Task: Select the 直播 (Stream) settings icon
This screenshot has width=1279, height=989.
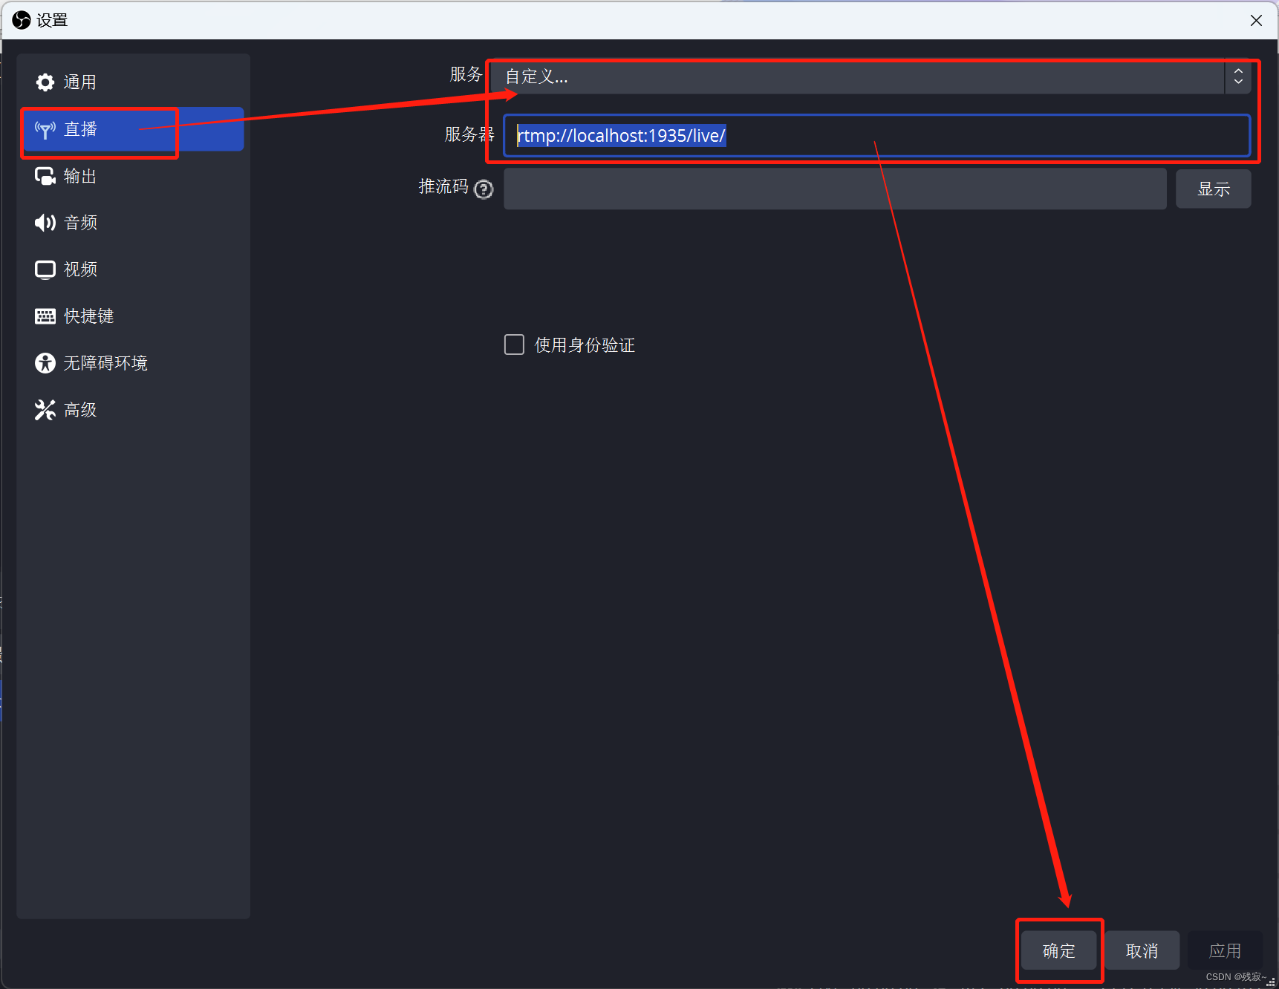Action: click(45, 129)
